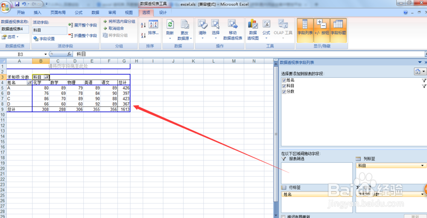Click the 选择 select button
The height and width of the screenshot is (218, 427).
[216, 29]
